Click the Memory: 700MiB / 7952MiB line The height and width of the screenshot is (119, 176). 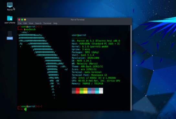87,84
